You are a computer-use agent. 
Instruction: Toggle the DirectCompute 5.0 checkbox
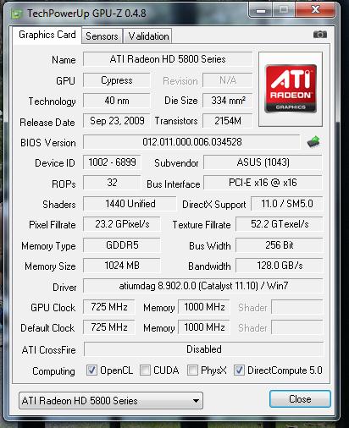pos(239,370)
